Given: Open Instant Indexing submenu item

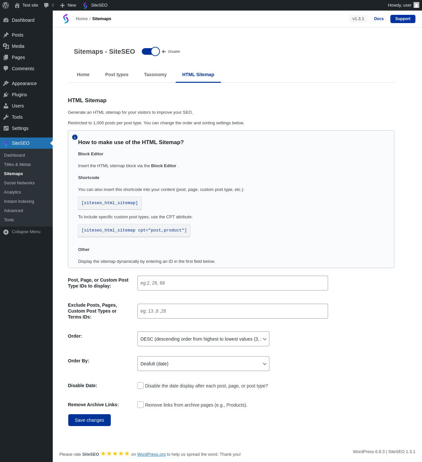Looking at the screenshot, I should 19,201.
